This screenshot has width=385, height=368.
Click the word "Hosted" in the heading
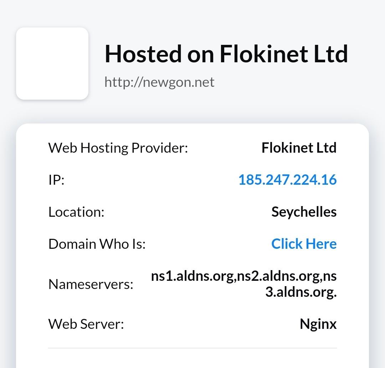point(143,54)
